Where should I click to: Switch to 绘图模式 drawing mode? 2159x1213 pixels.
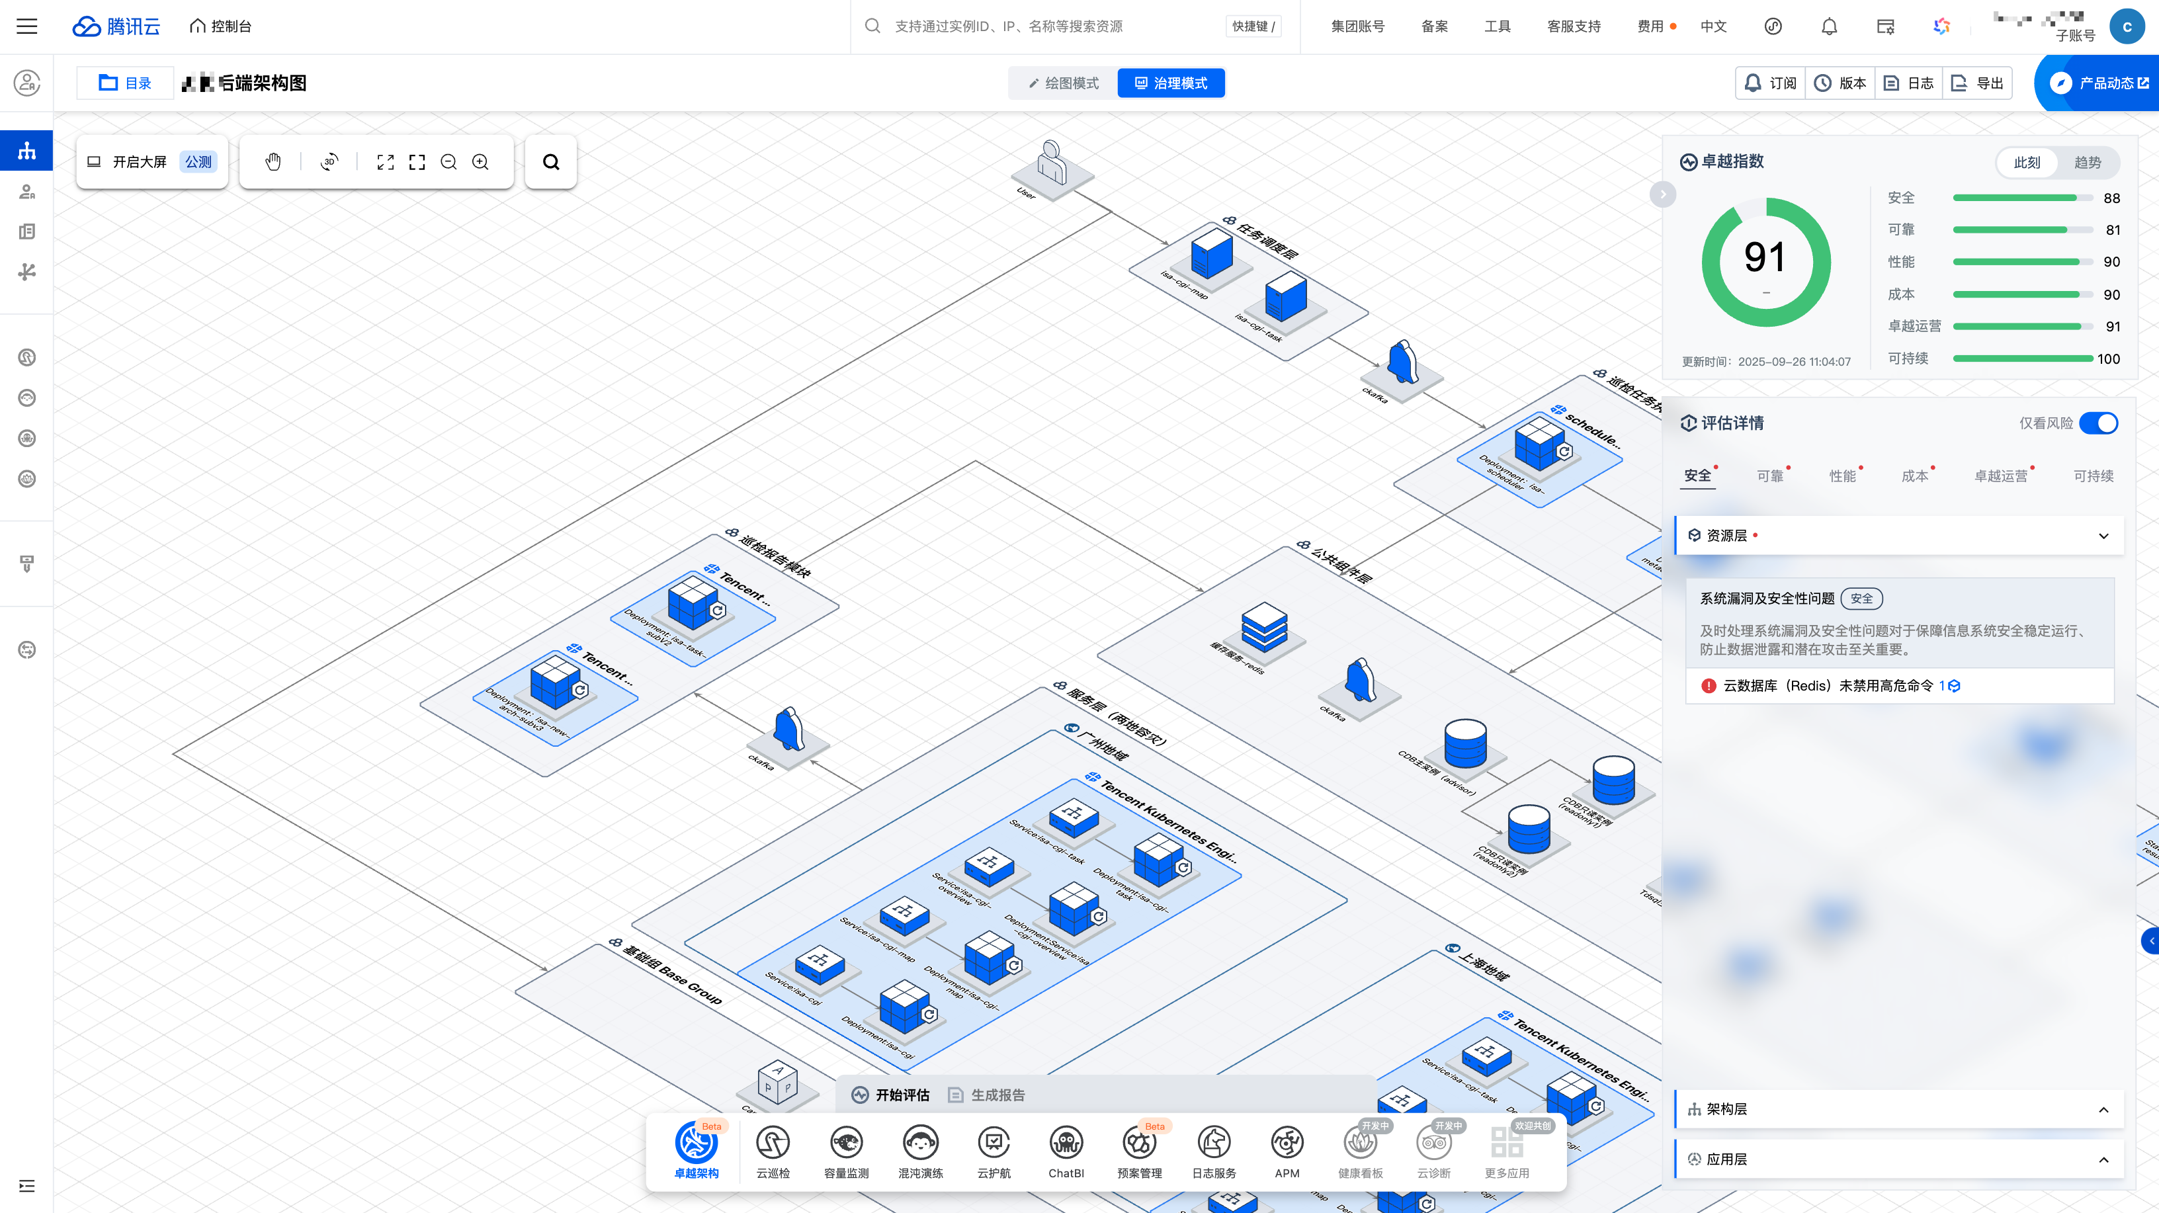click(x=1064, y=83)
